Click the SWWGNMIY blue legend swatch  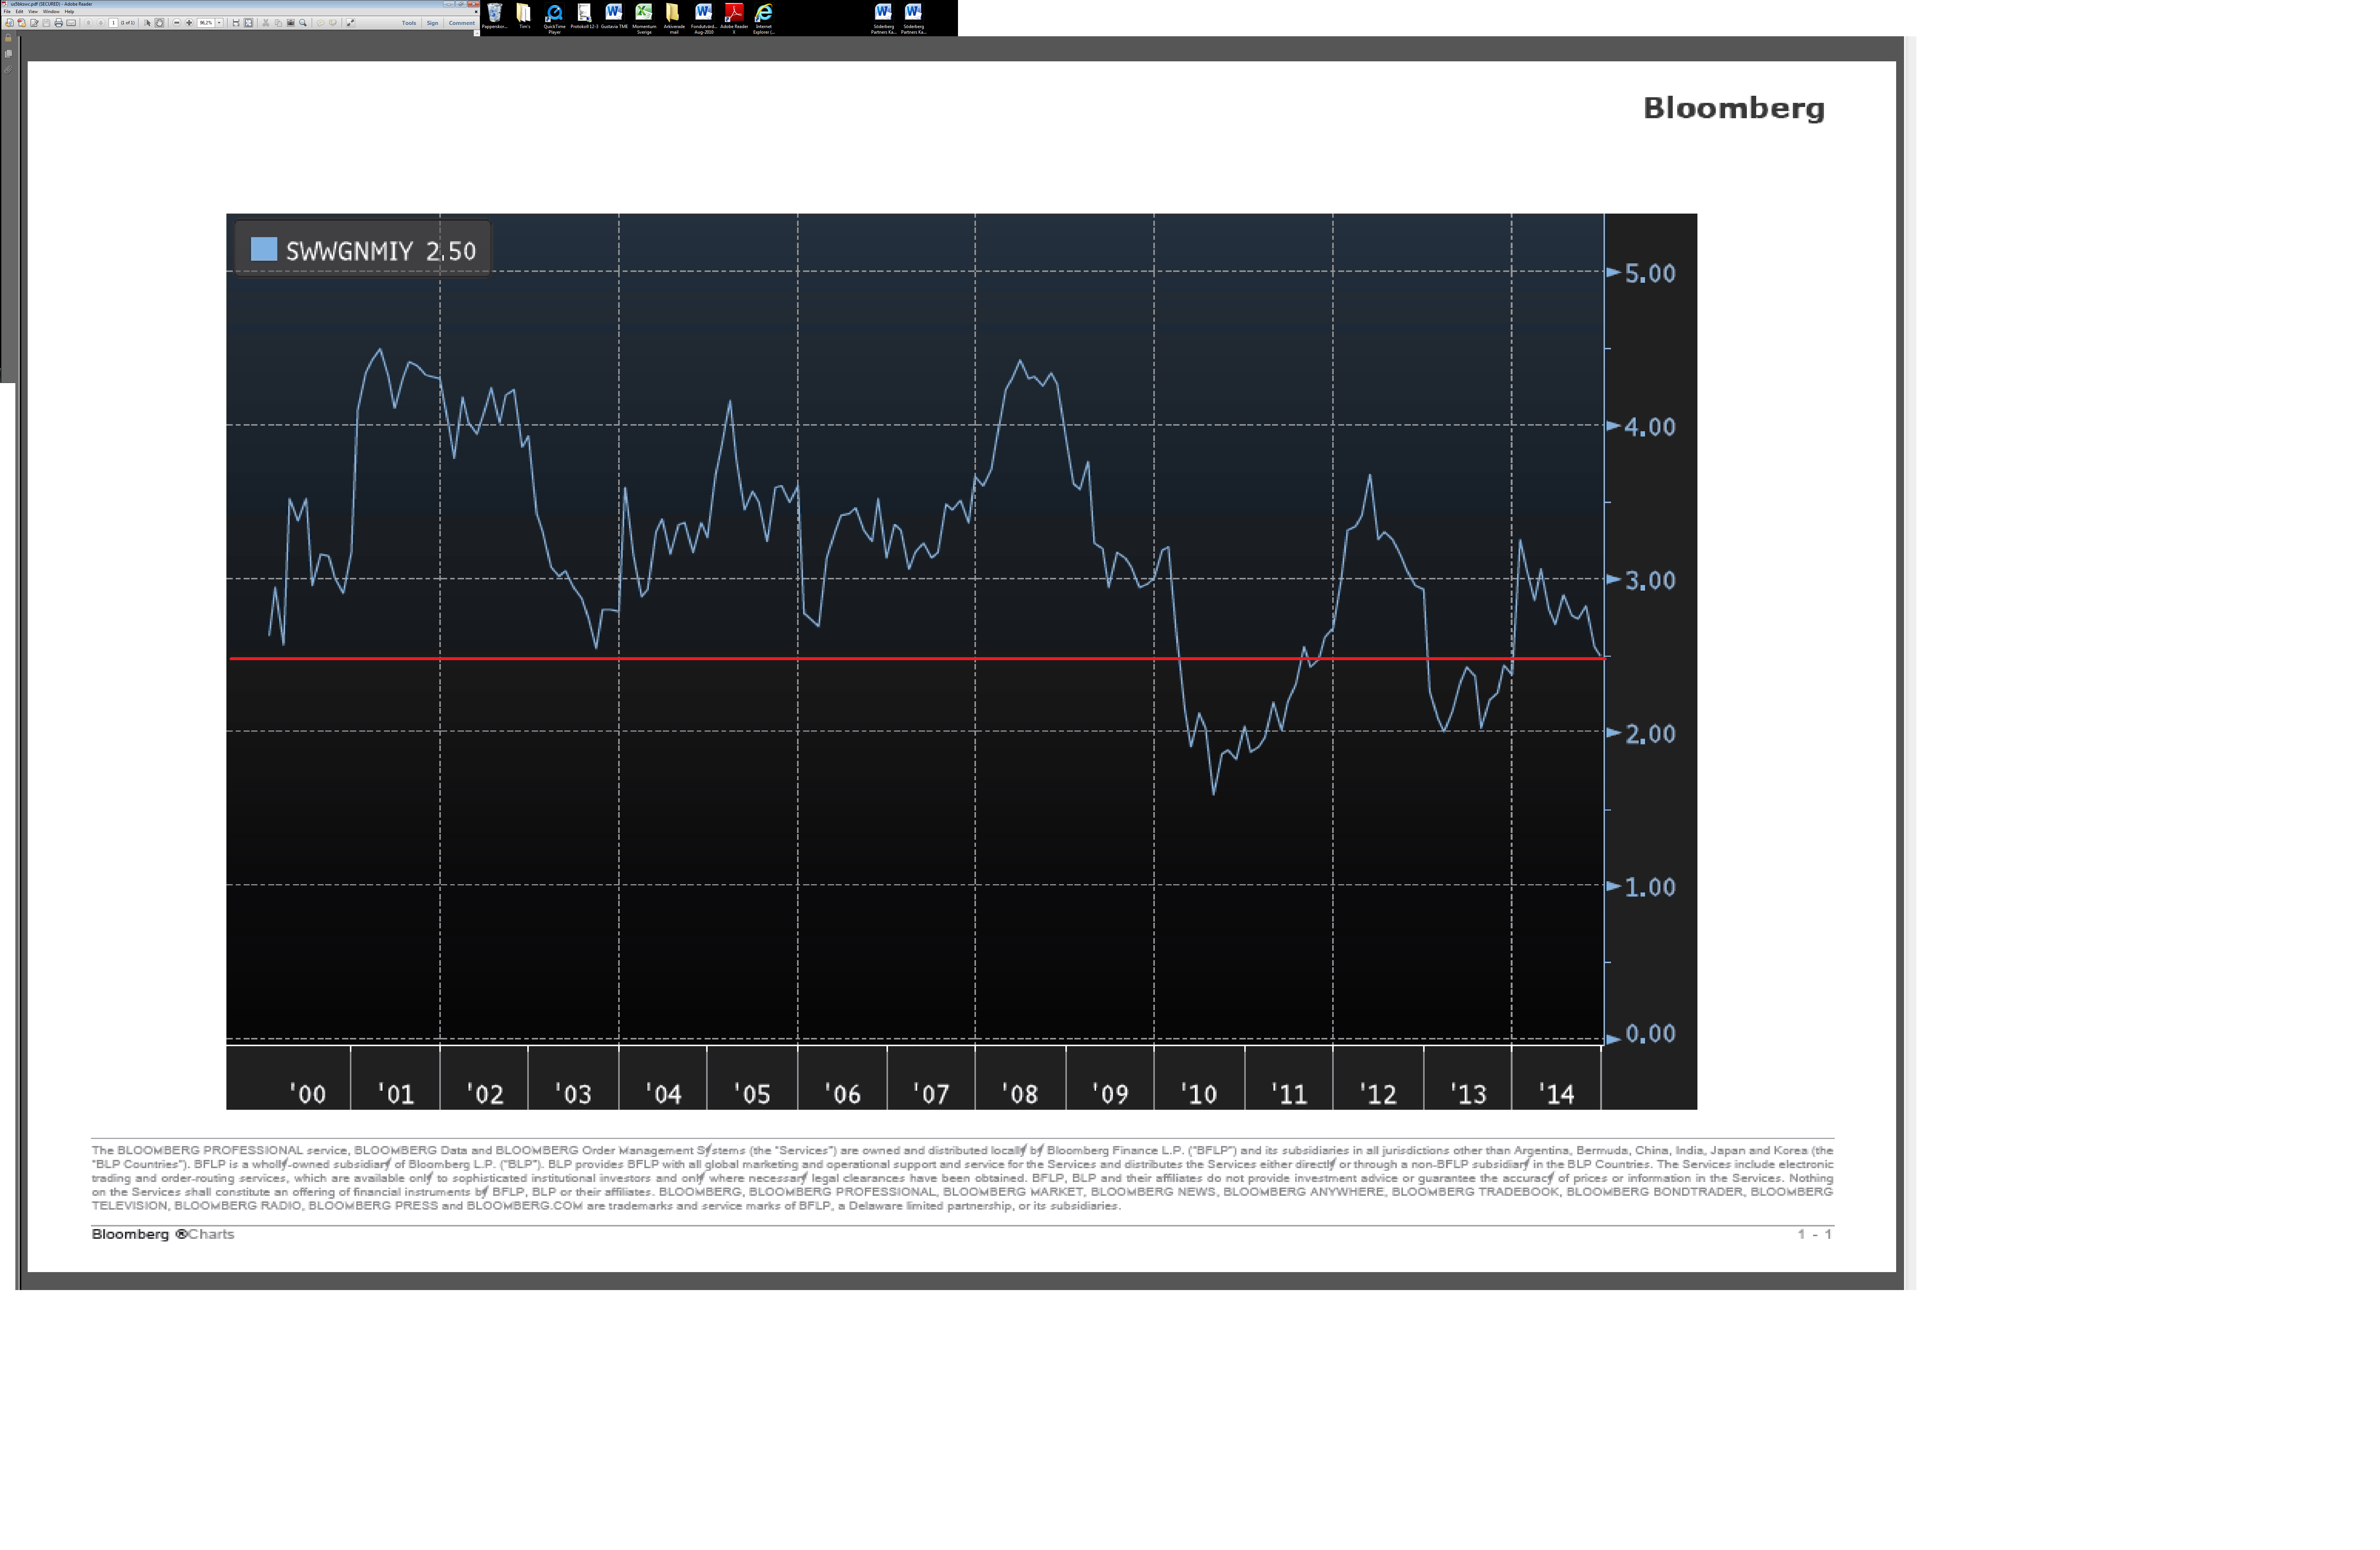coord(264,249)
